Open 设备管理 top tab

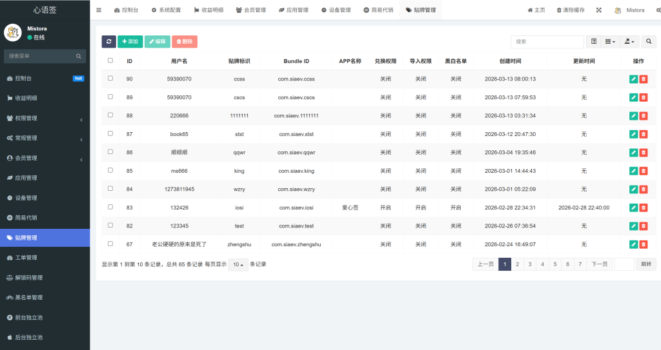pos(336,10)
